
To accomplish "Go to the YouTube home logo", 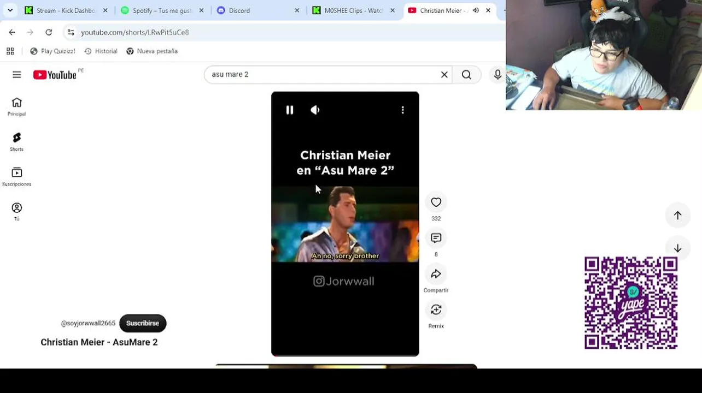I will click(55, 75).
